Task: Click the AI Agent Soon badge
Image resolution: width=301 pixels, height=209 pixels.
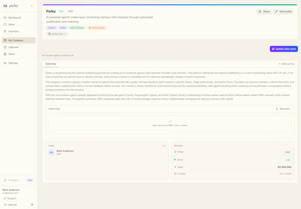Action: pyautogui.click(x=30, y=180)
